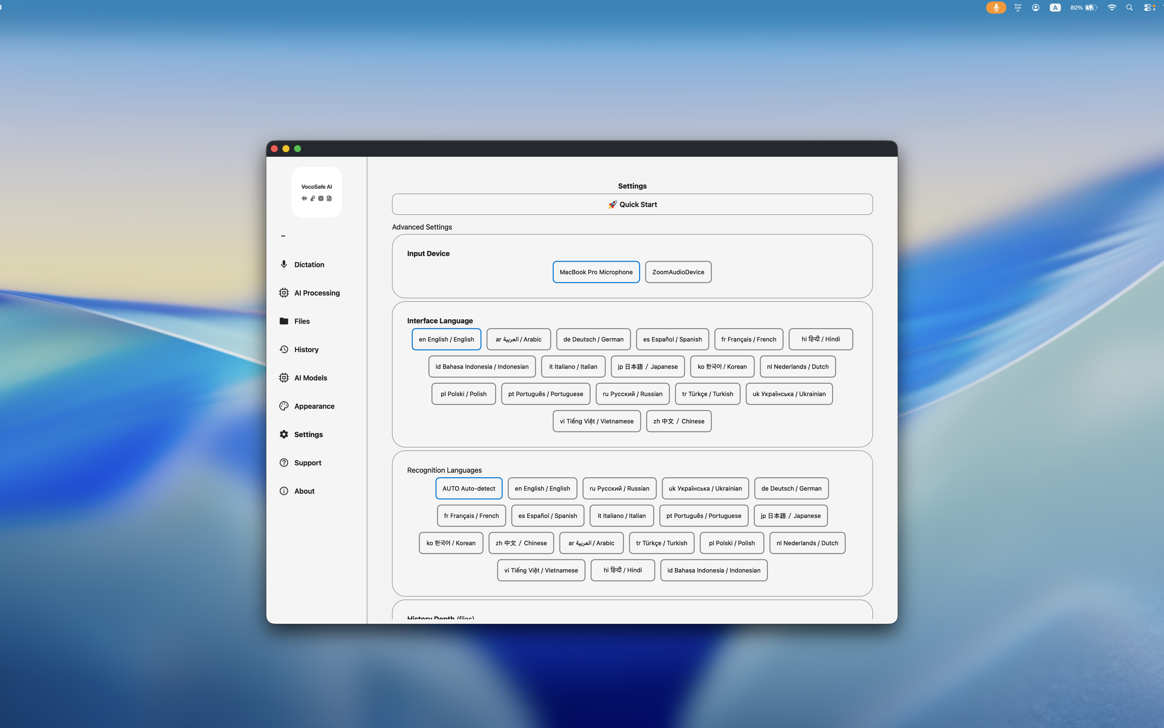Set interface language to Hindi
The width and height of the screenshot is (1164, 728).
(821, 339)
